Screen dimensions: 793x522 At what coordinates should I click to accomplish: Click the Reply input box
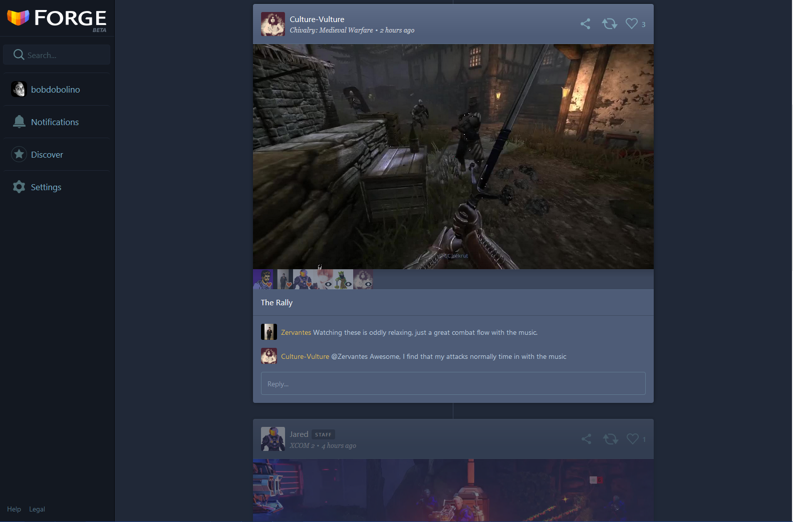tap(453, 384)
